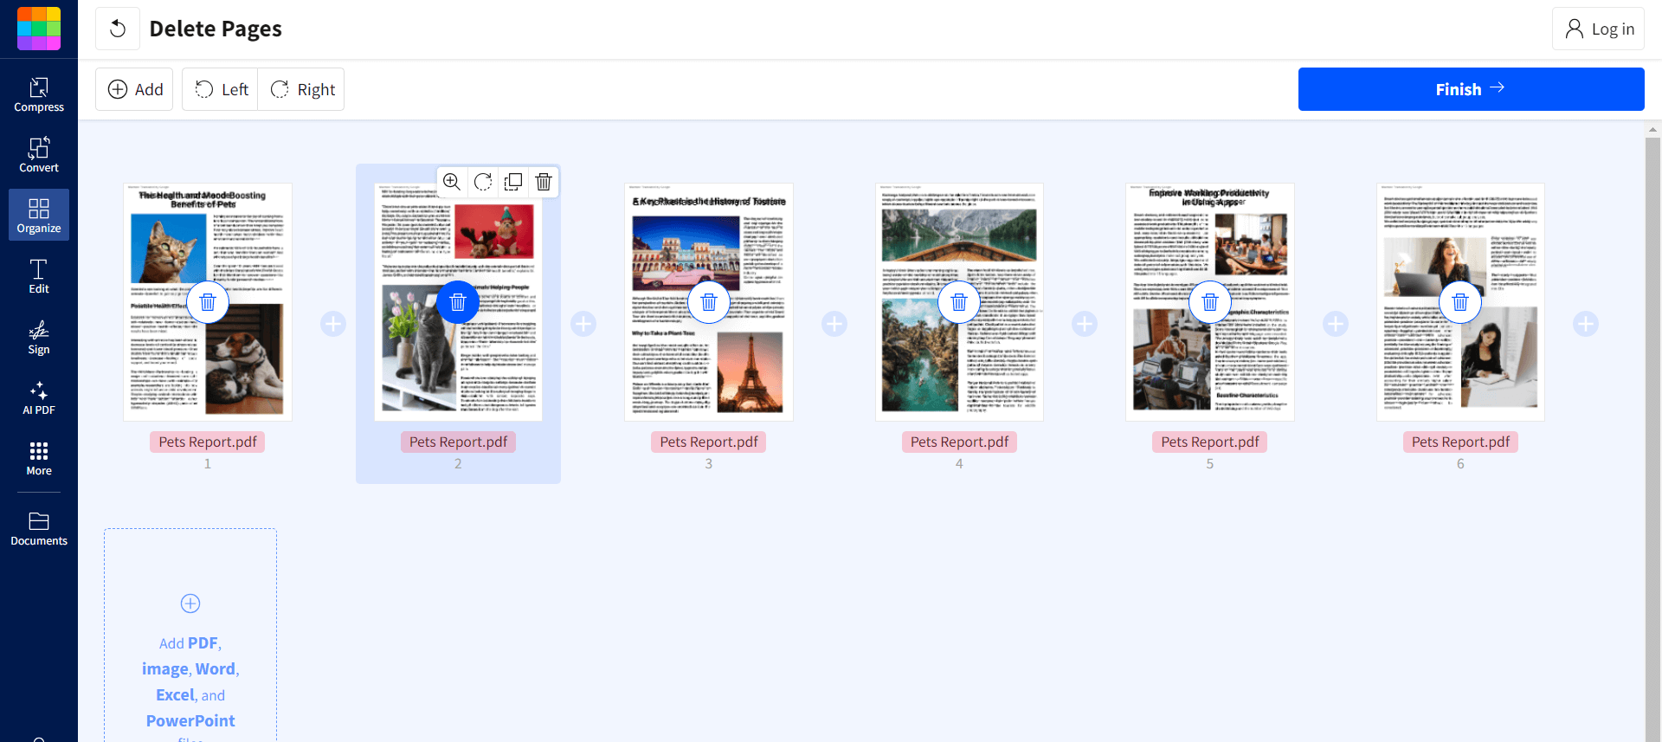Click the trash circle on page 5
Viewport: 1662px width, 742px height.
pos(1210,302)
